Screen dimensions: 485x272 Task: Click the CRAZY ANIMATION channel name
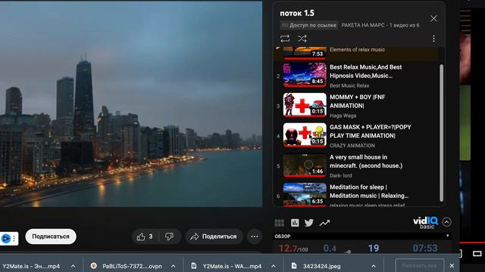pos(352,146)
